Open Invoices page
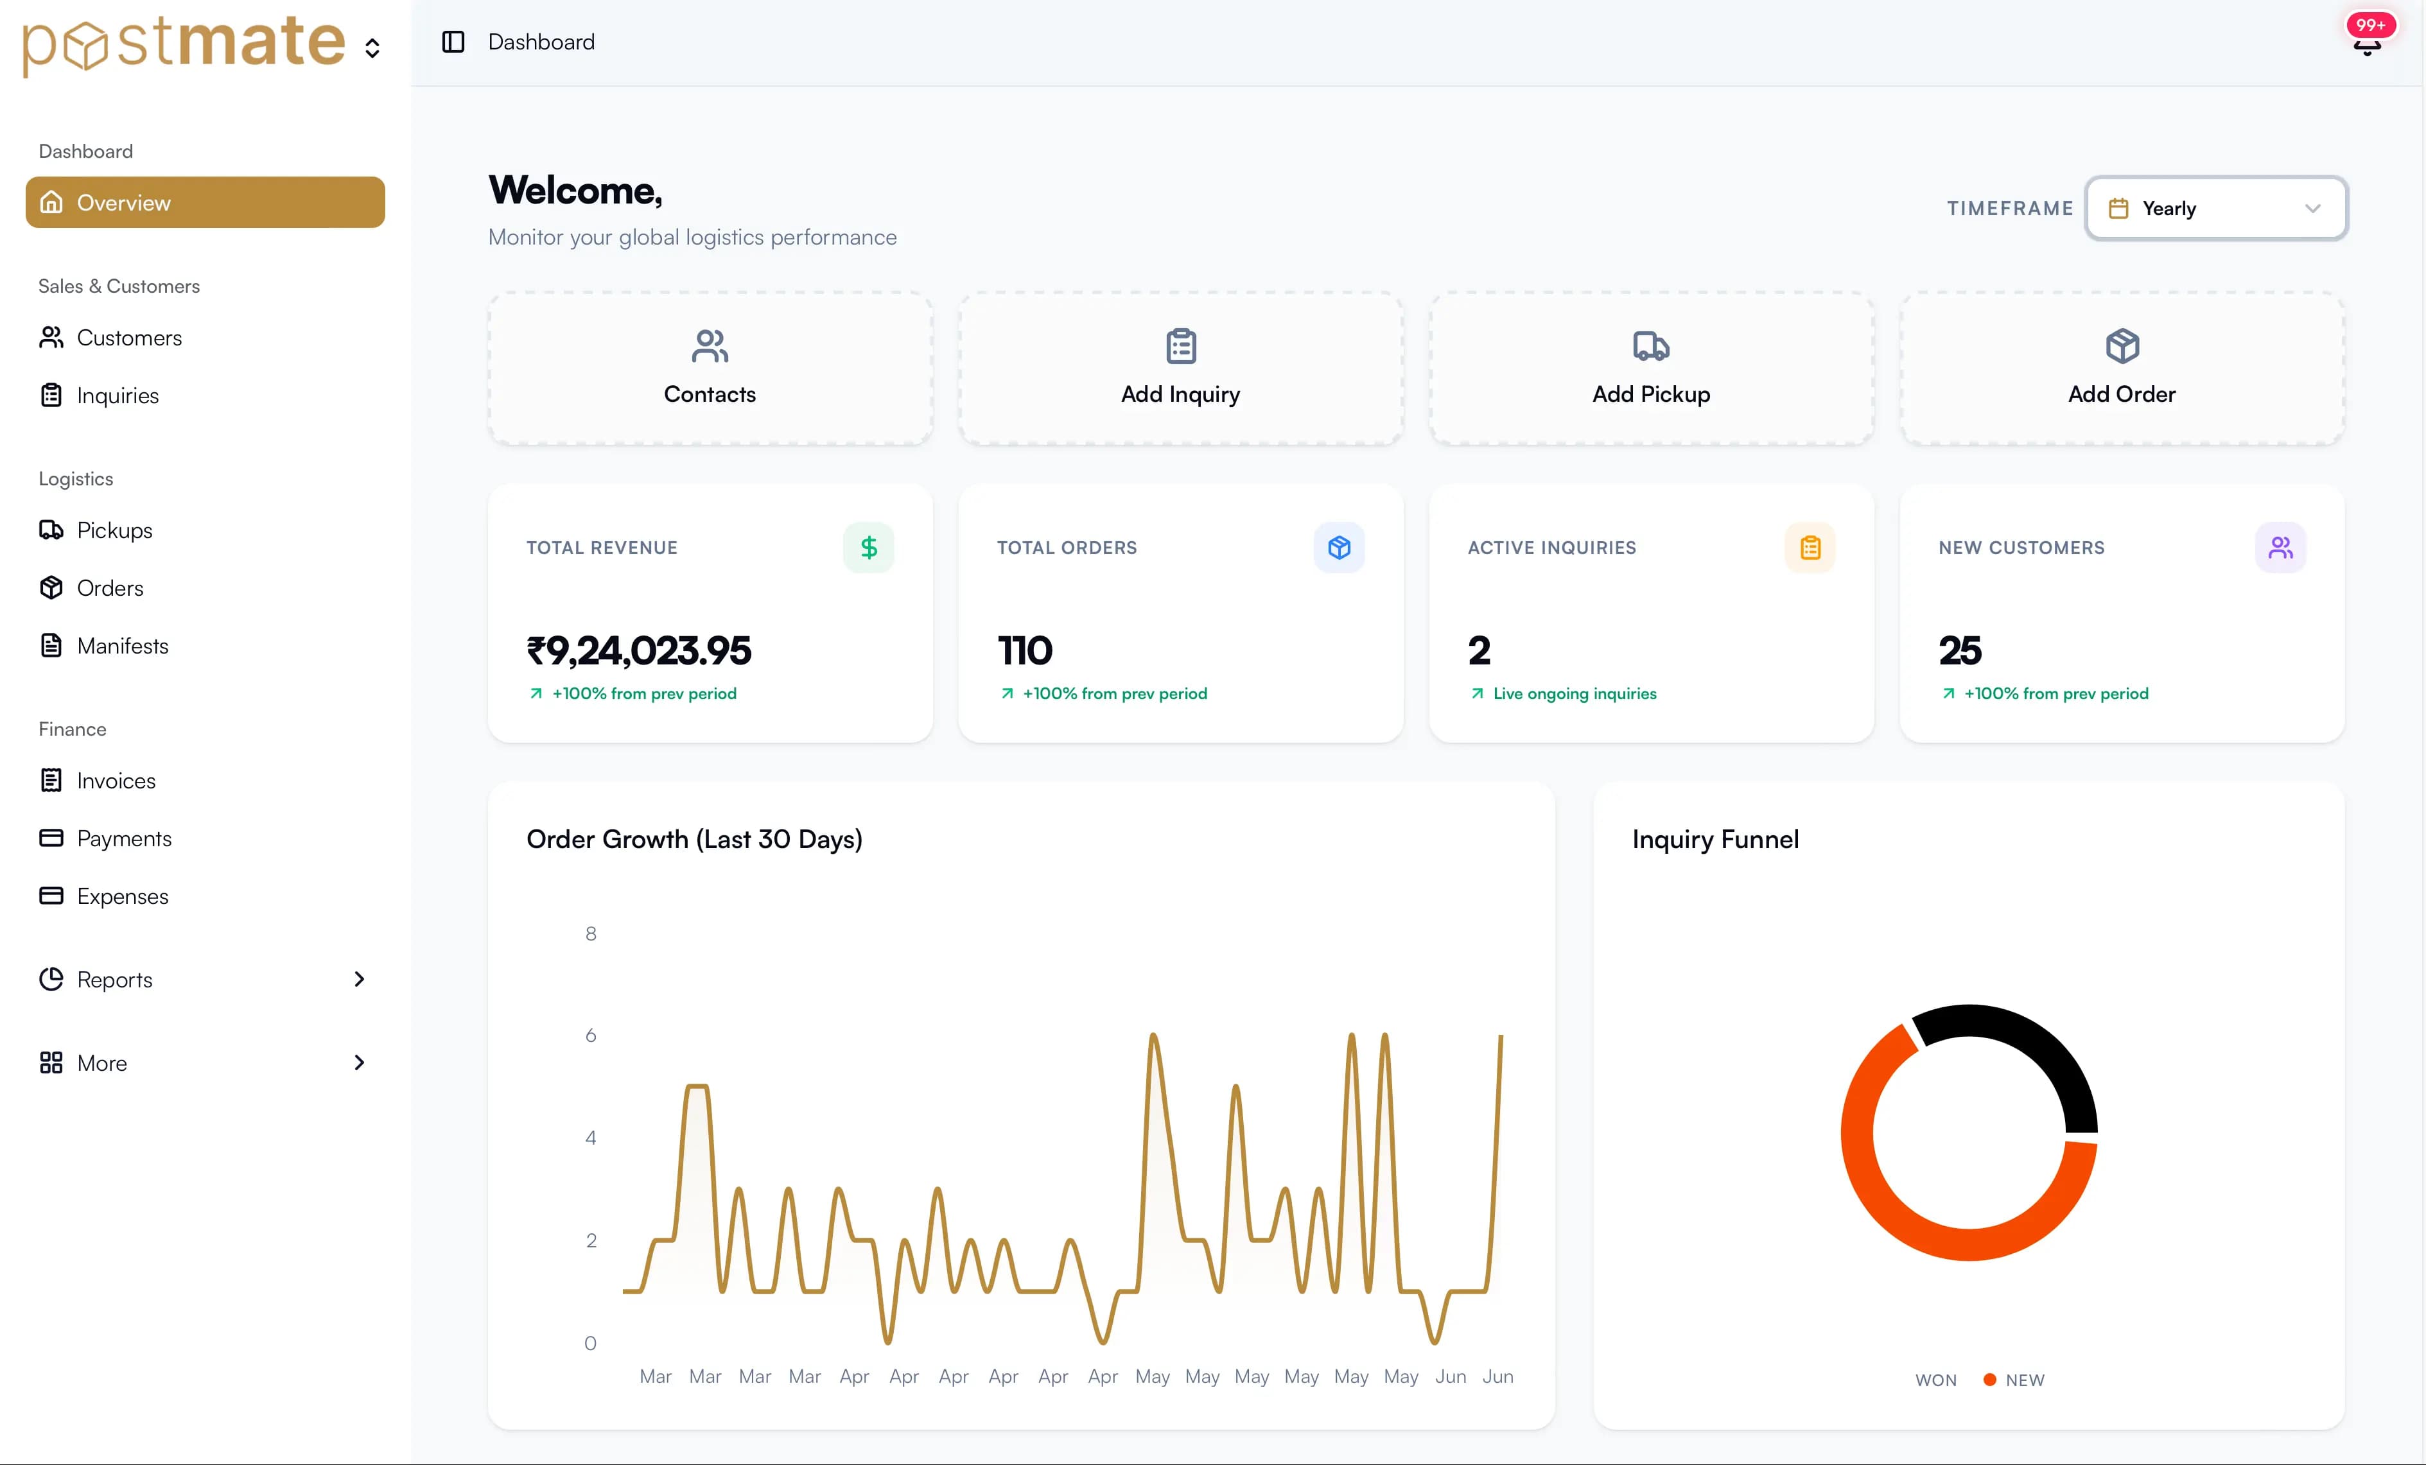 pyautogui.click(x=205, y=780)
